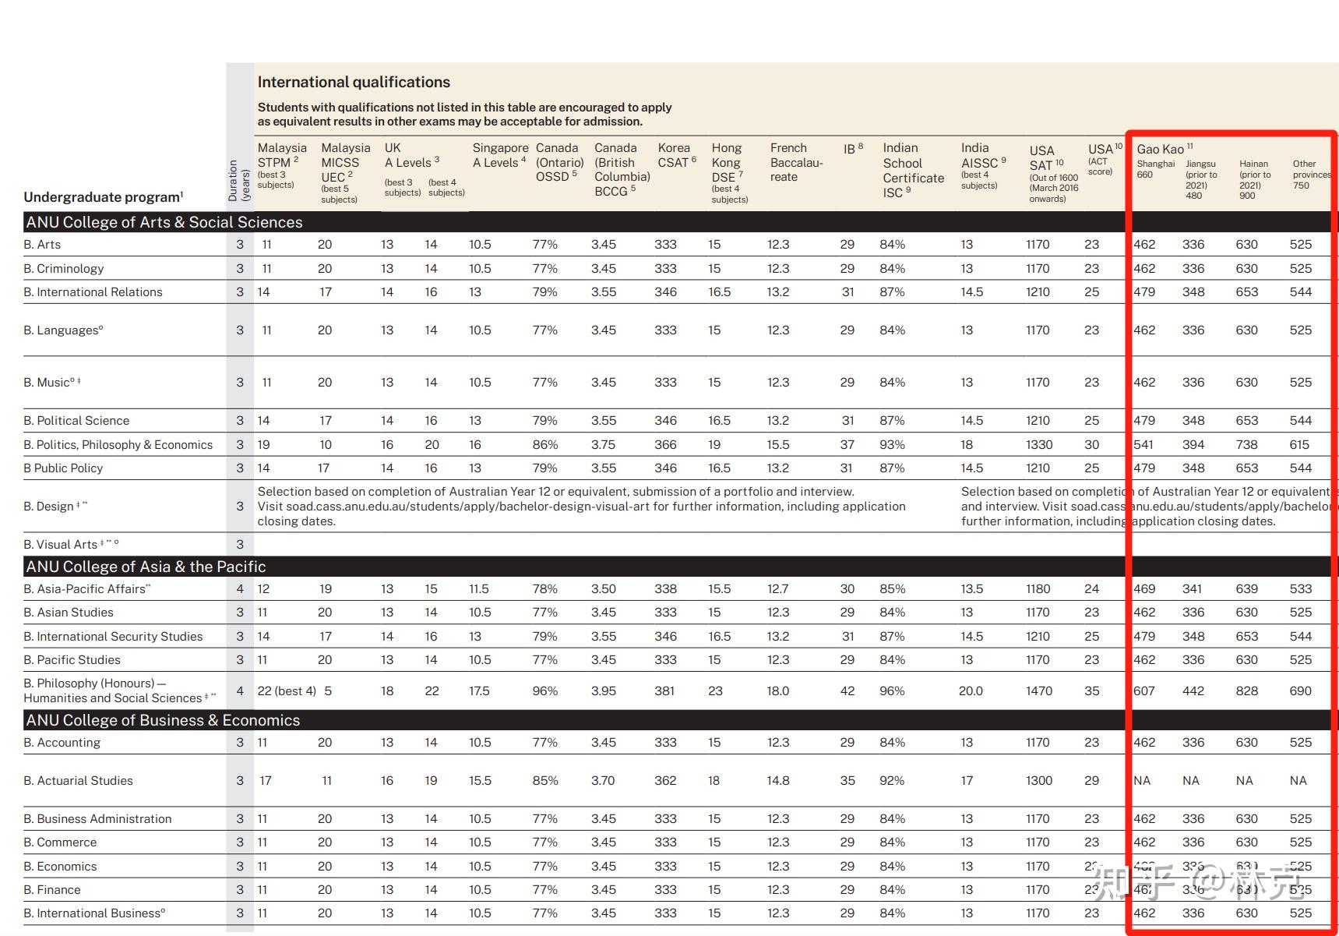Click the 'B. Philosophy (Honours)' program name

(120, 691)
